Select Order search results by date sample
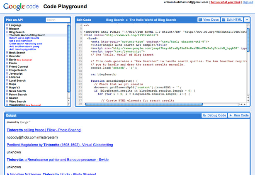Screen dimensions: 255x175 click(x=26, y=44)
